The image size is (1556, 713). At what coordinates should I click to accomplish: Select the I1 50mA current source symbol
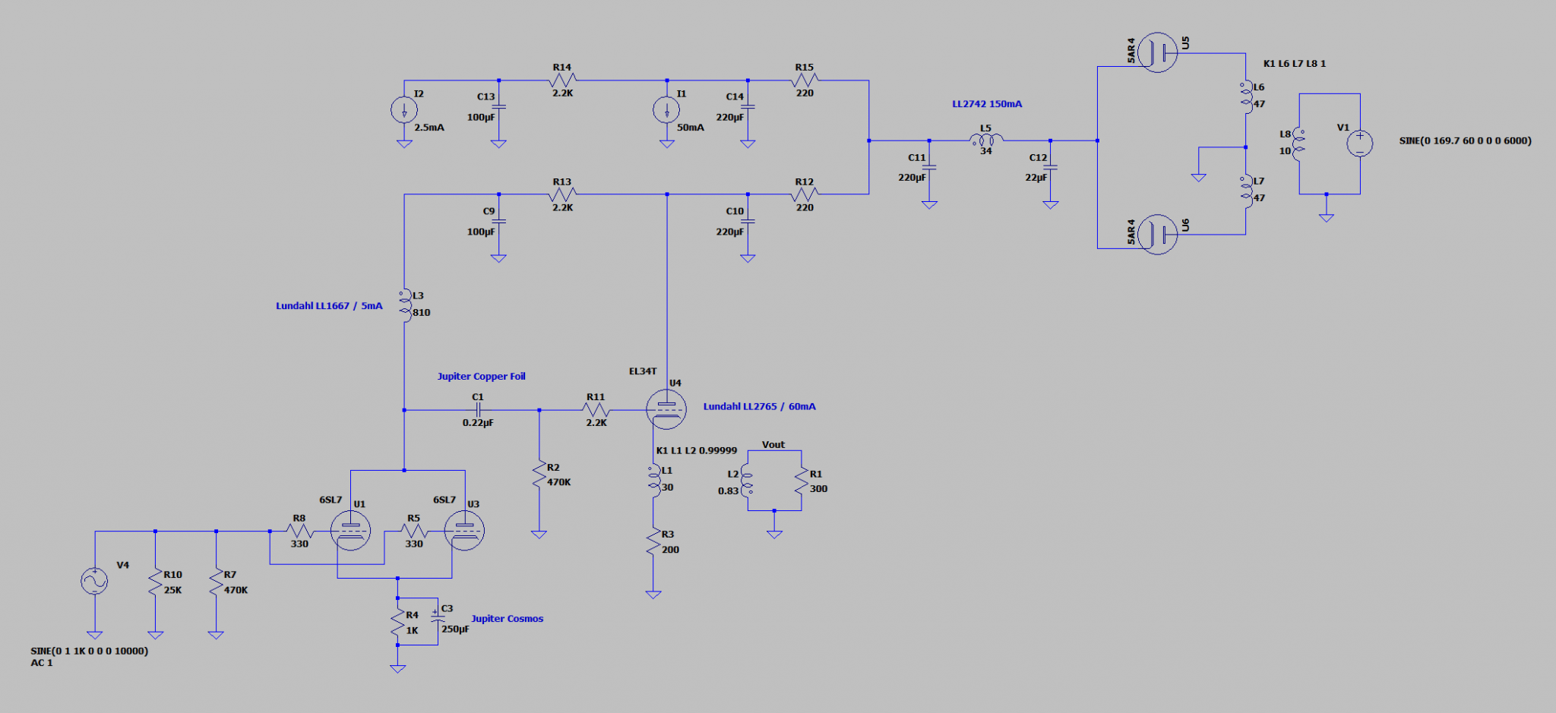666,110
